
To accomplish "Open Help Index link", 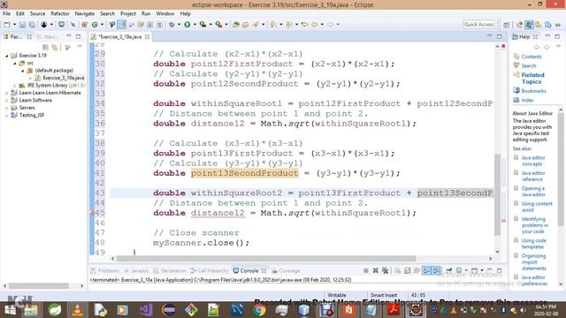I will 527,100.
